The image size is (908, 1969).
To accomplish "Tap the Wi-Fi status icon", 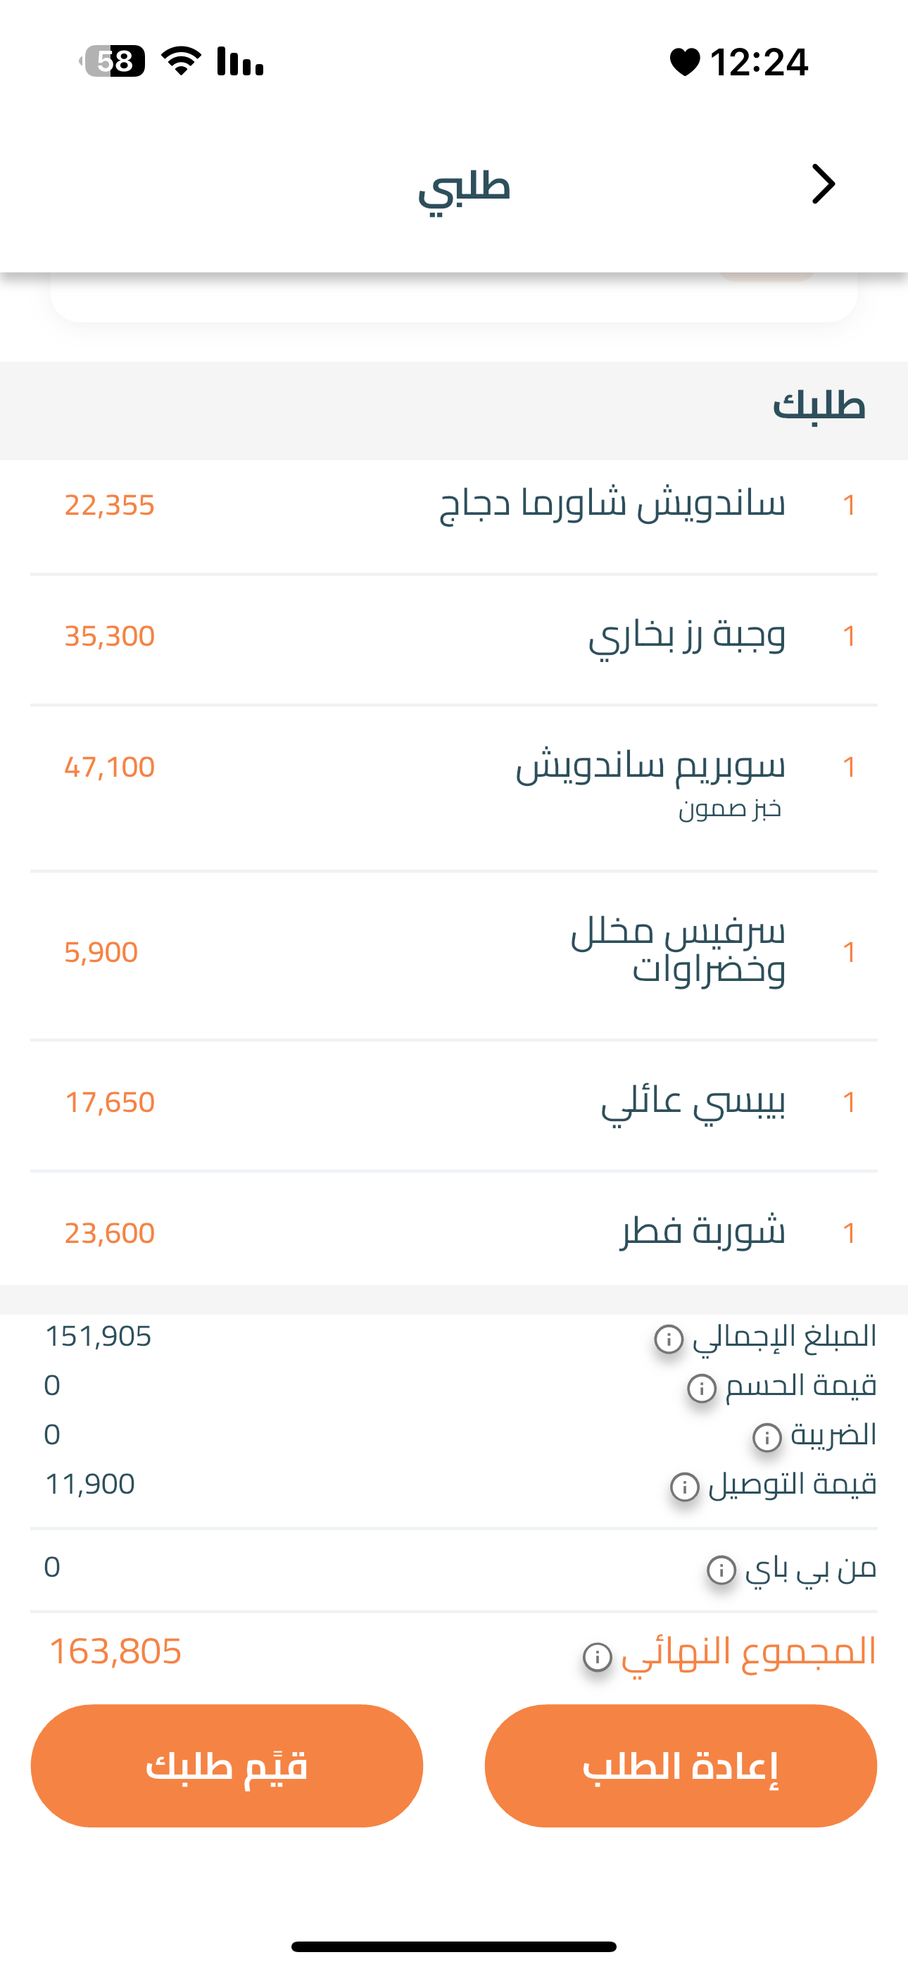I will (181, 61).
